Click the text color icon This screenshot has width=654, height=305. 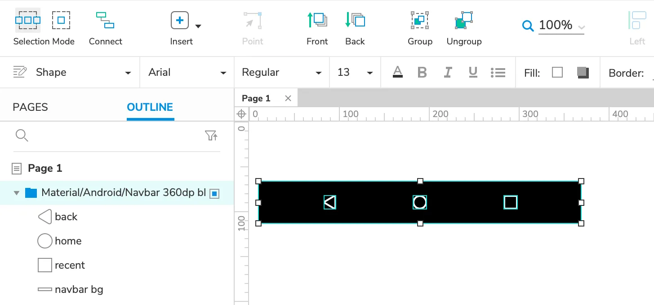[x=397, y=72]
